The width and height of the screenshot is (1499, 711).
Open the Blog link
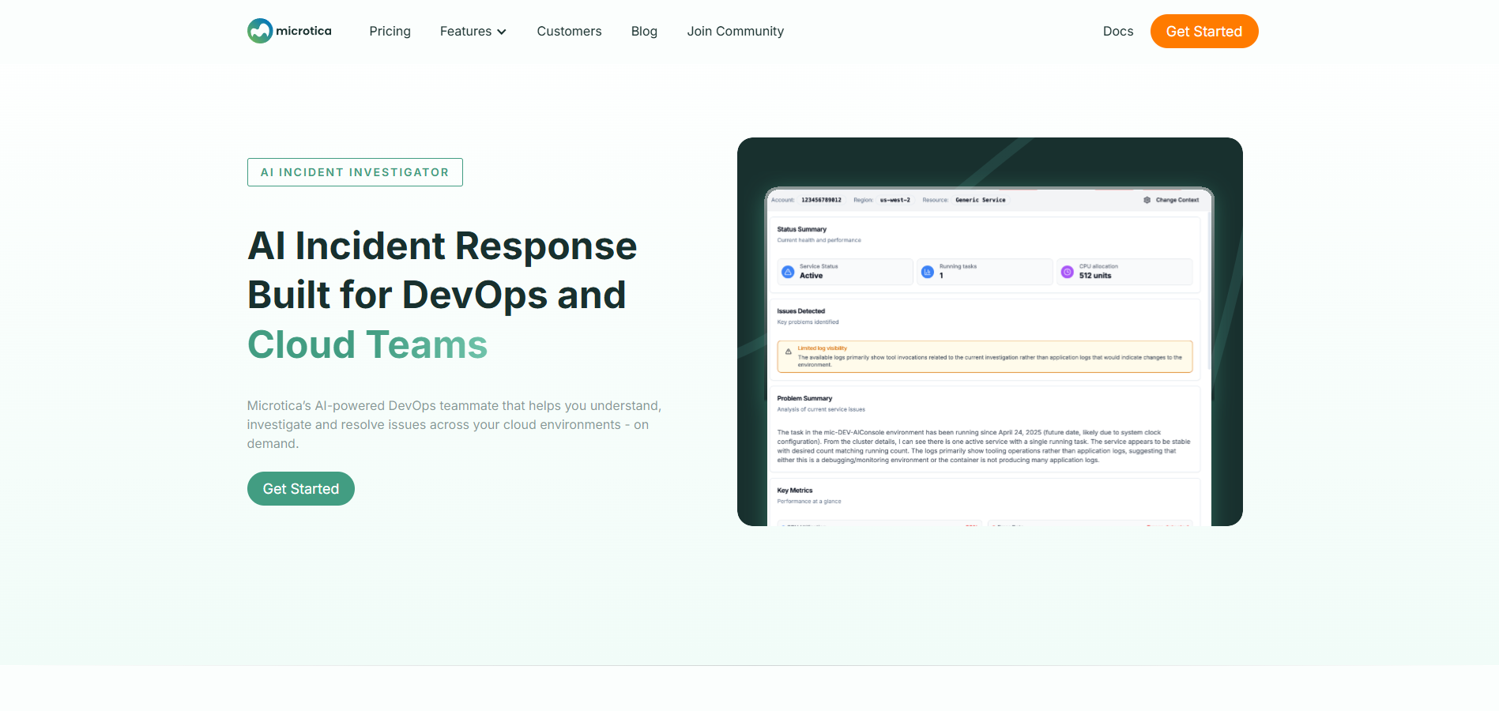click(644, 31)
